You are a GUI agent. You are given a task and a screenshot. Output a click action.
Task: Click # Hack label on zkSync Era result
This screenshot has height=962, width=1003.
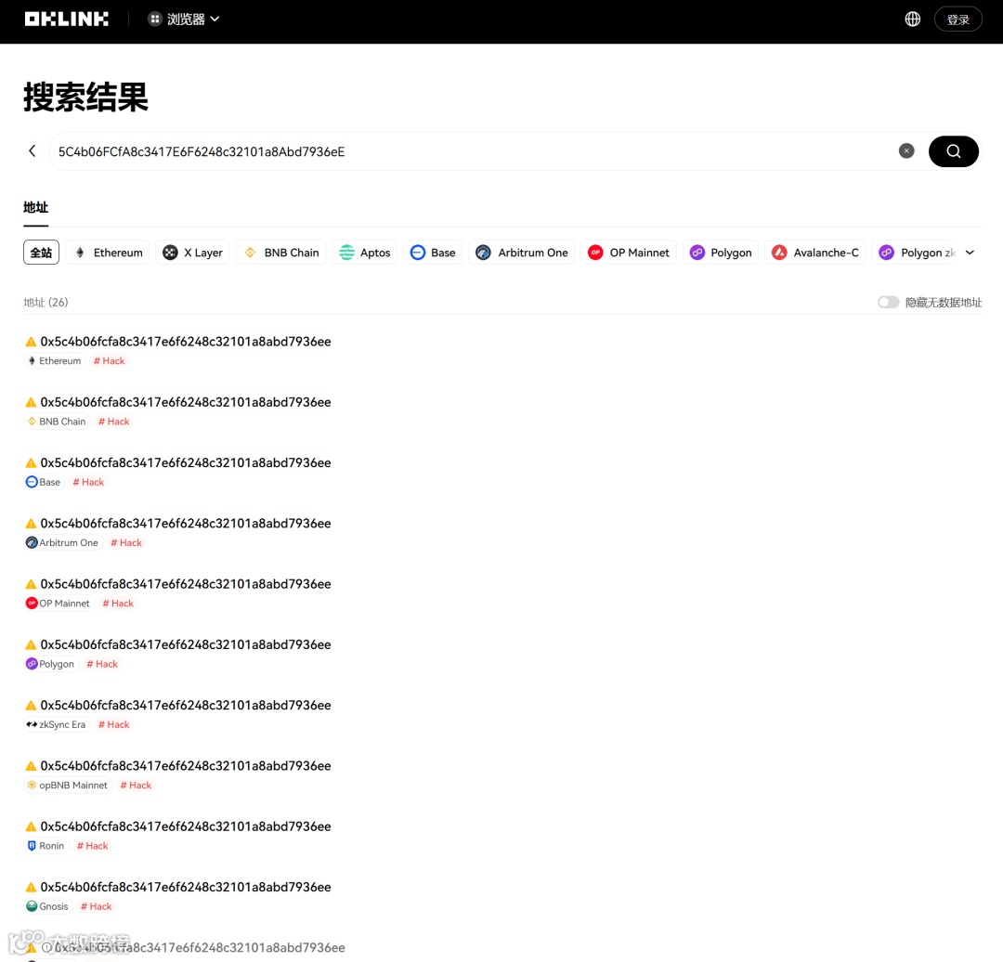(114, 724)
